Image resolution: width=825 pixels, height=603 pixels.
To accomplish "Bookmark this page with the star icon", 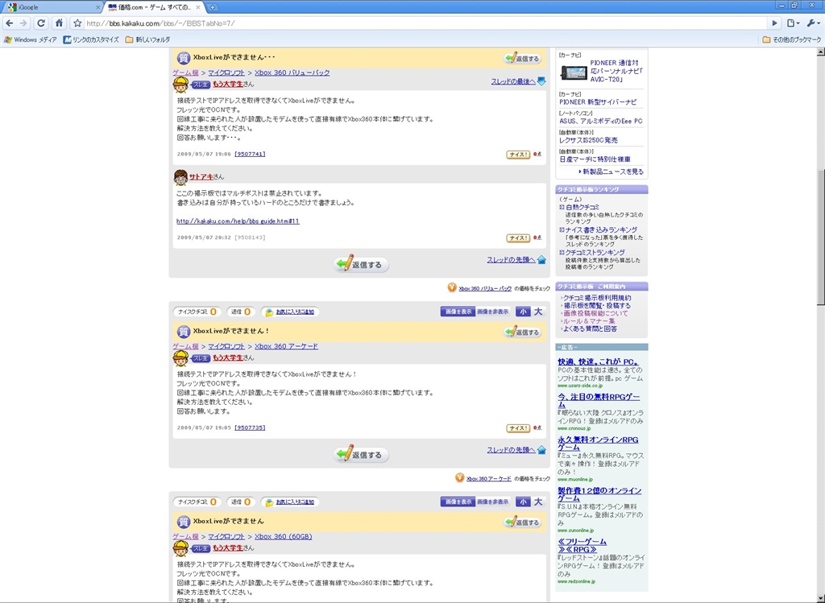I will click(x=77, y=23).
